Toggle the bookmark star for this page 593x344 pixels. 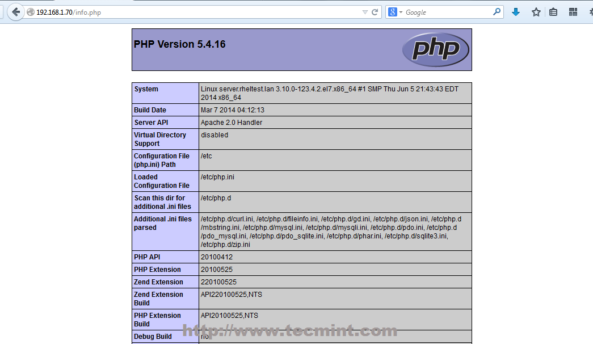pos(536,12)
